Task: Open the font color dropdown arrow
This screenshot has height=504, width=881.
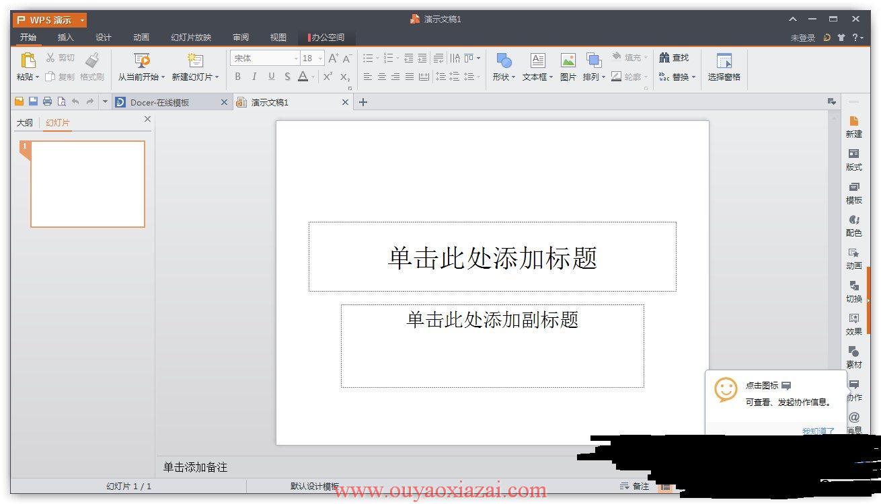Action: click(313, 77)
